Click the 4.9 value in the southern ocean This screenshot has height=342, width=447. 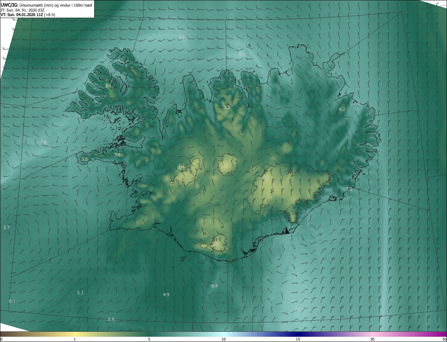coord(166,295)
